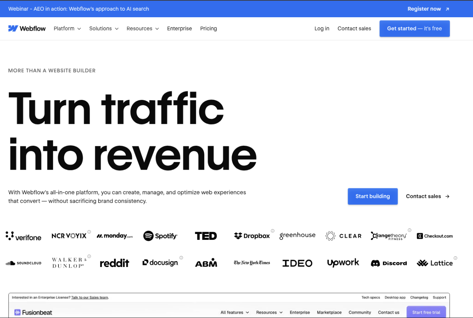Open the Solutions dropdown

click(104, 29)
